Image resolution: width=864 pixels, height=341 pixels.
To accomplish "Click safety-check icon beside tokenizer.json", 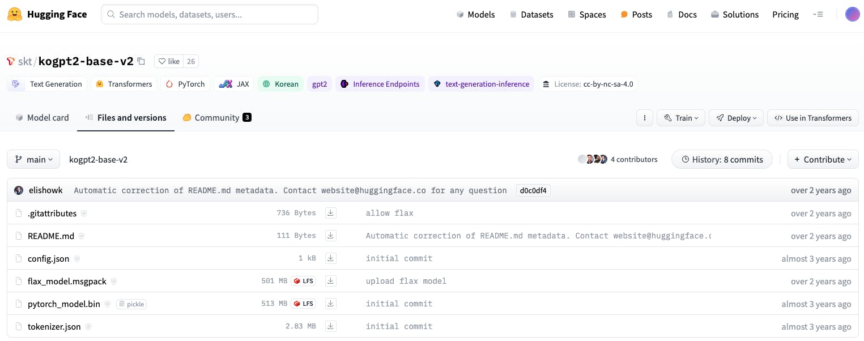I will point(88,327).
